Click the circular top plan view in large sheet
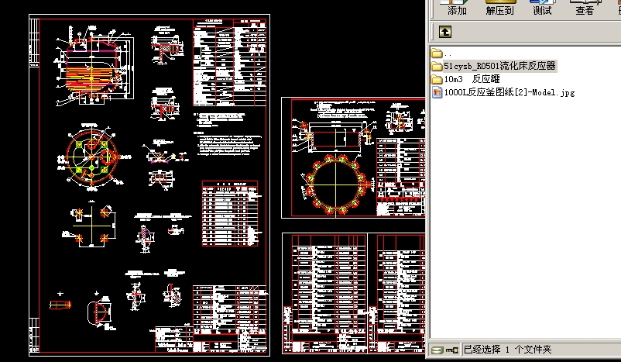Screen dimensions: 621x362 pos(93,157)
